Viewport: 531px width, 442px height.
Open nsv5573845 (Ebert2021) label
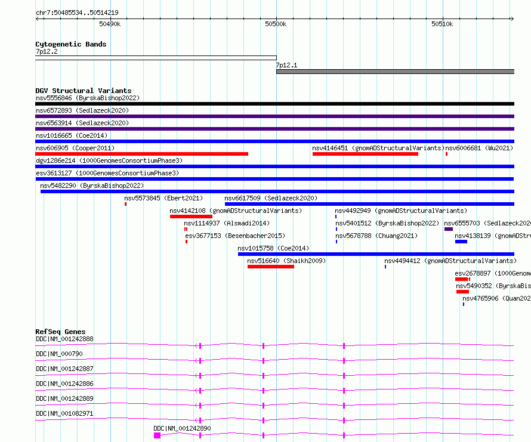pos(163,198)
